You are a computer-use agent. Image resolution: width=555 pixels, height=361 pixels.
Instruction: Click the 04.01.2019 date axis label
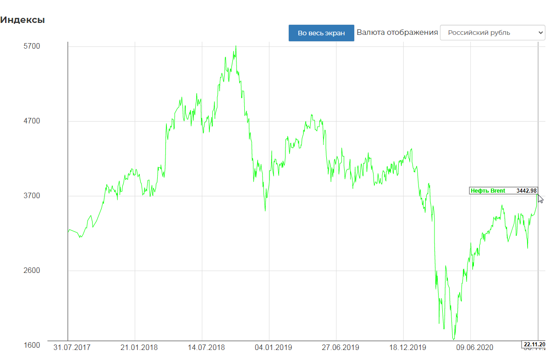click(273, 348)
